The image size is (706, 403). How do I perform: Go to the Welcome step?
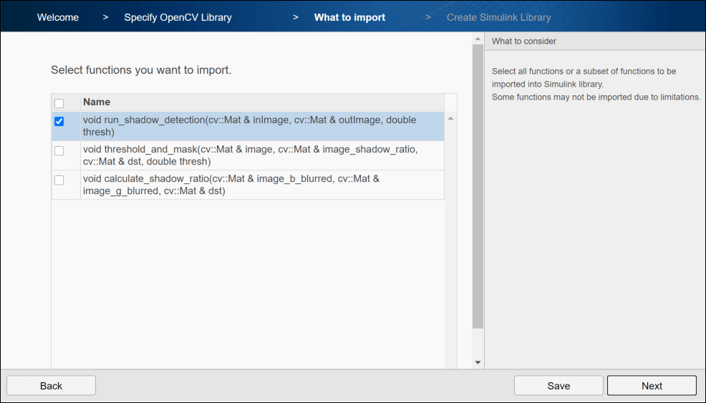[x=58, y=17]
